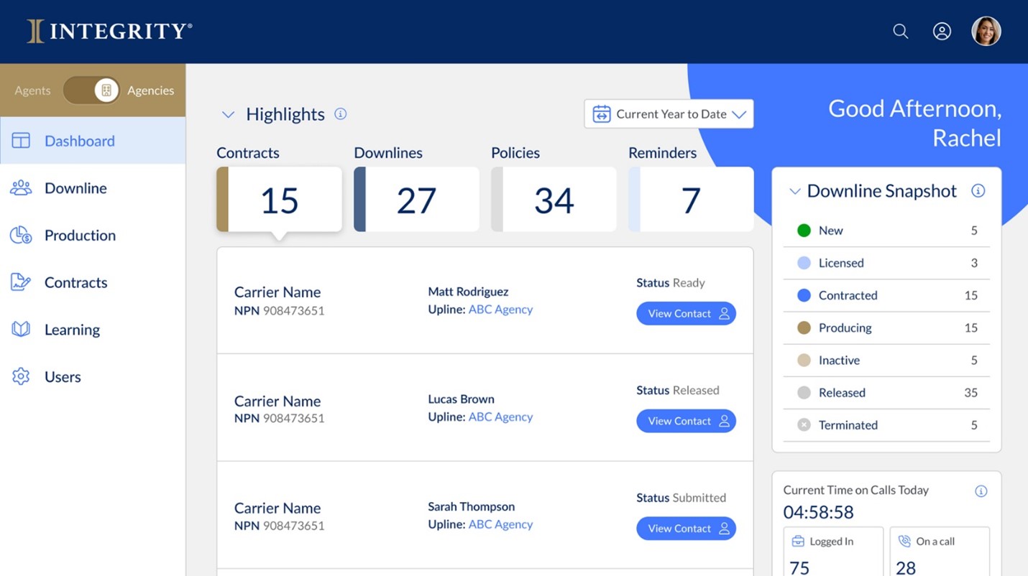The image size is (1028, 576).
Task: Open the account icon next to the avatar
Action: point(942,31)
